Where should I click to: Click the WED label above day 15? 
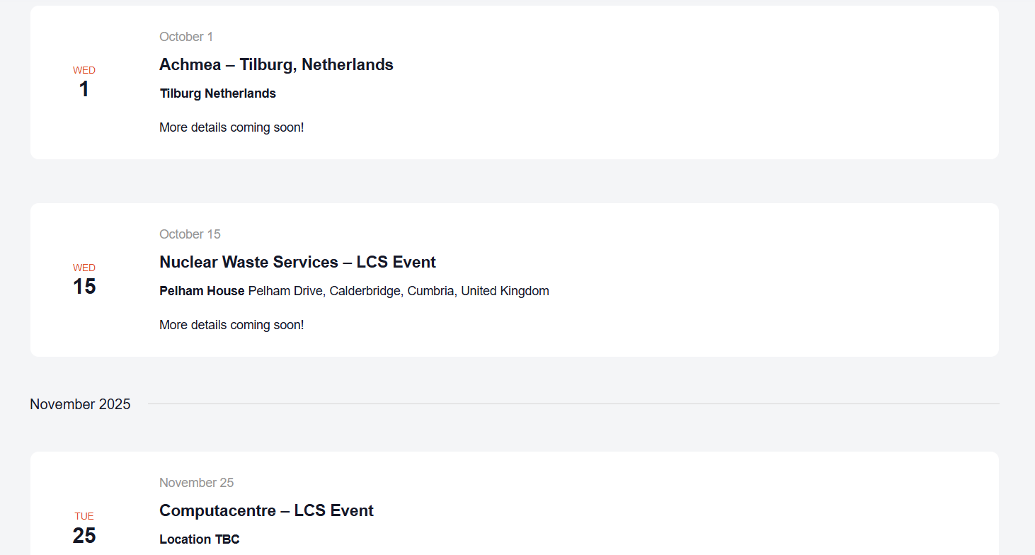84,268
